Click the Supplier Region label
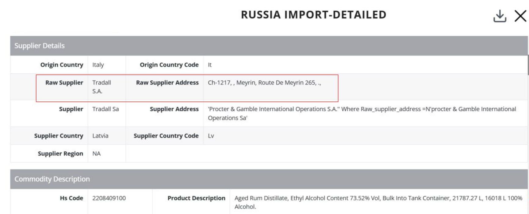529x214 pixels. pos(60,154)
